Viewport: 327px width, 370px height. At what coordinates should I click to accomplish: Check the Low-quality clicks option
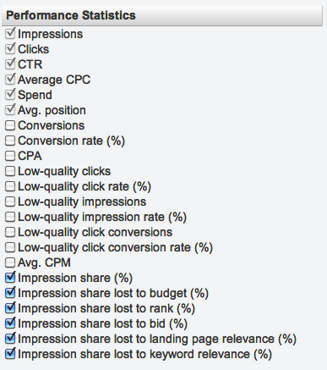click(10, 171)
